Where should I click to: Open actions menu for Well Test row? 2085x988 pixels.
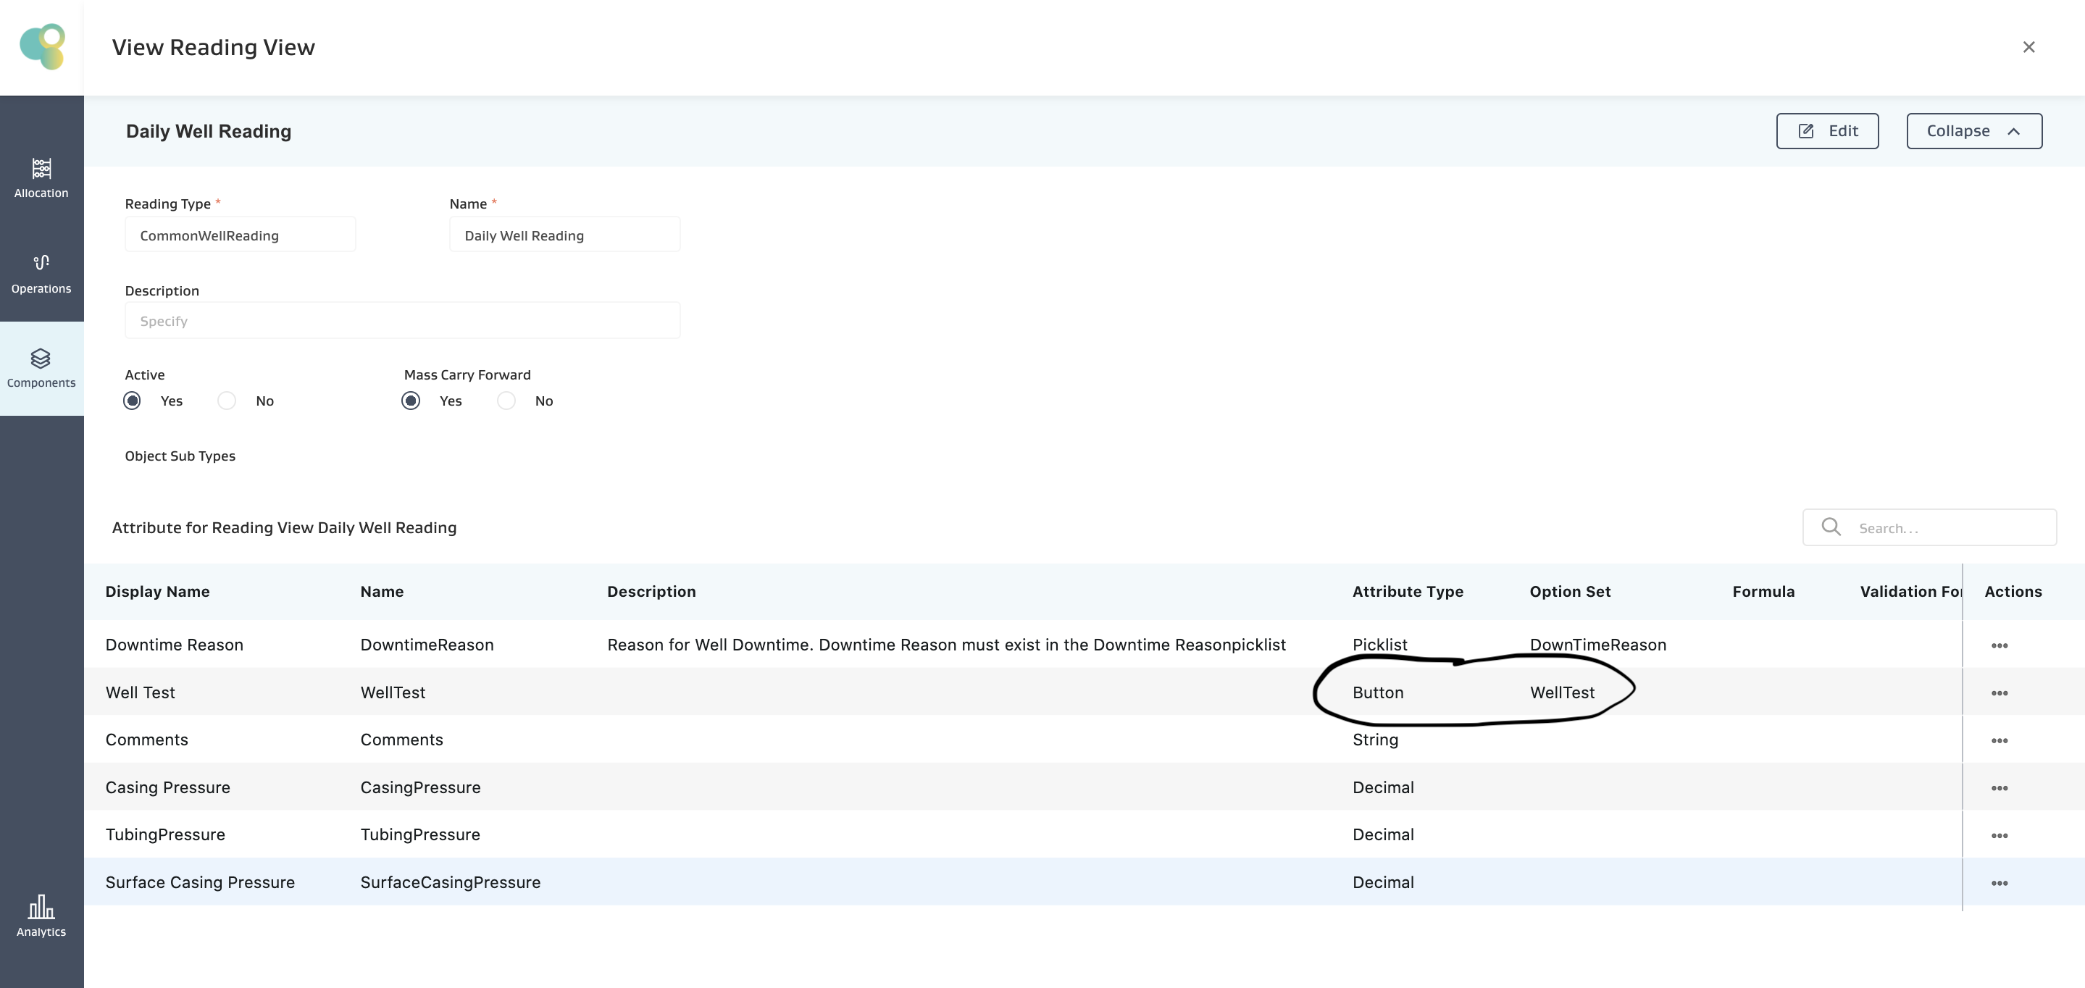1998,693
